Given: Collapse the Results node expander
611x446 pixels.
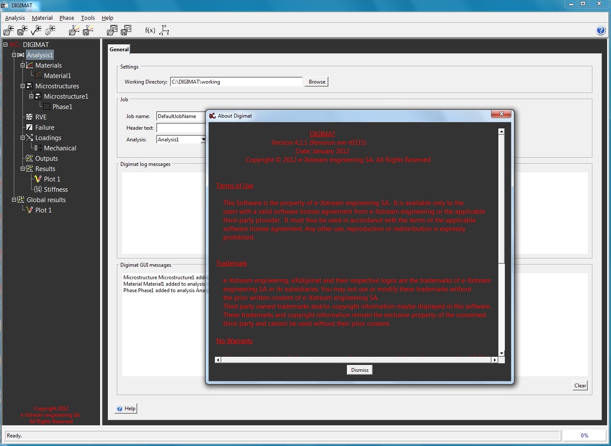Looking at the screenshot, I should tap(22, 168).
